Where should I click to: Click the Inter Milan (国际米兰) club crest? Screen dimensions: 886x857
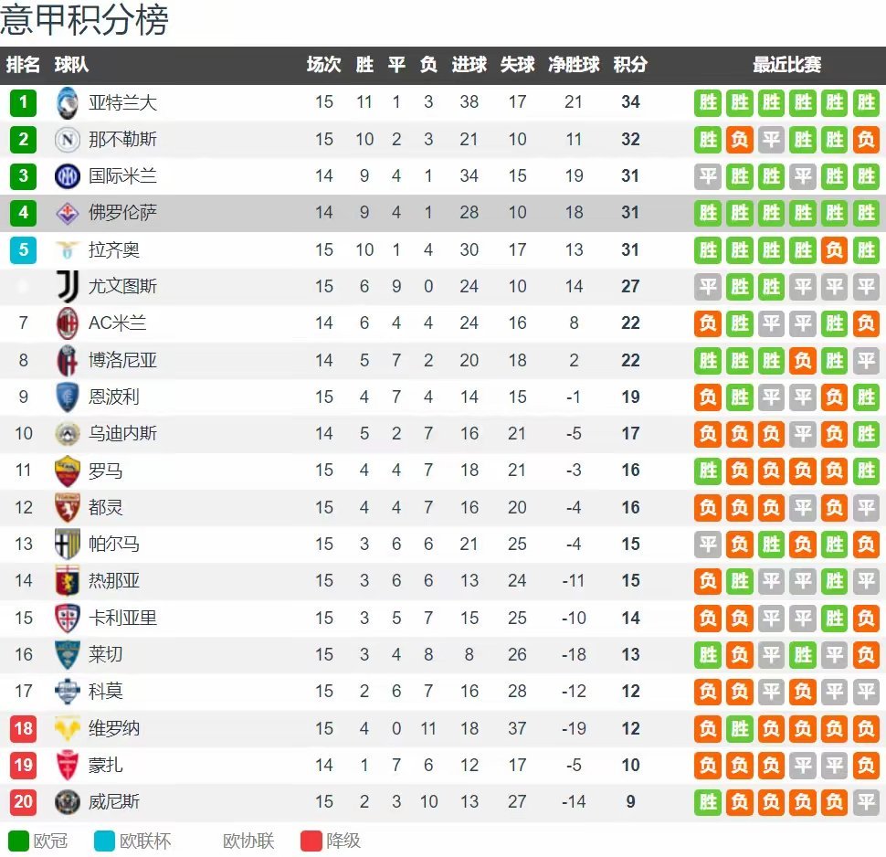(68, 176)
